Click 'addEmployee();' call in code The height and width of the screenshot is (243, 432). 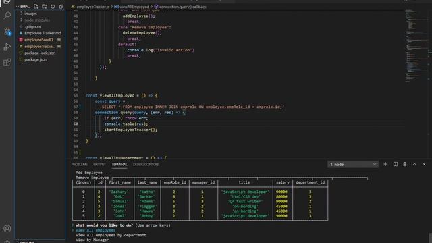[139, 16]
